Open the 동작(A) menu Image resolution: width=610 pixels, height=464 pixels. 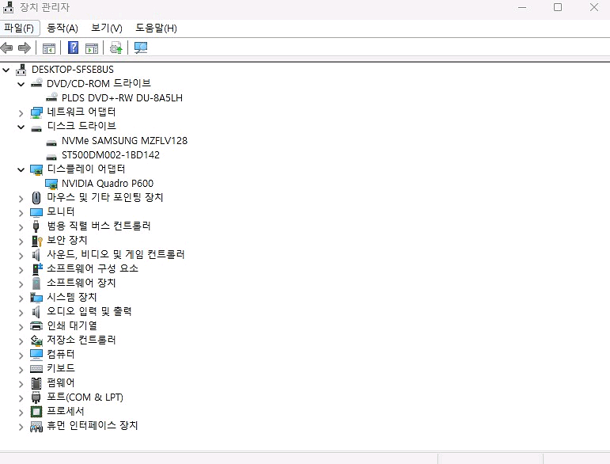click(x=63, y=28)
